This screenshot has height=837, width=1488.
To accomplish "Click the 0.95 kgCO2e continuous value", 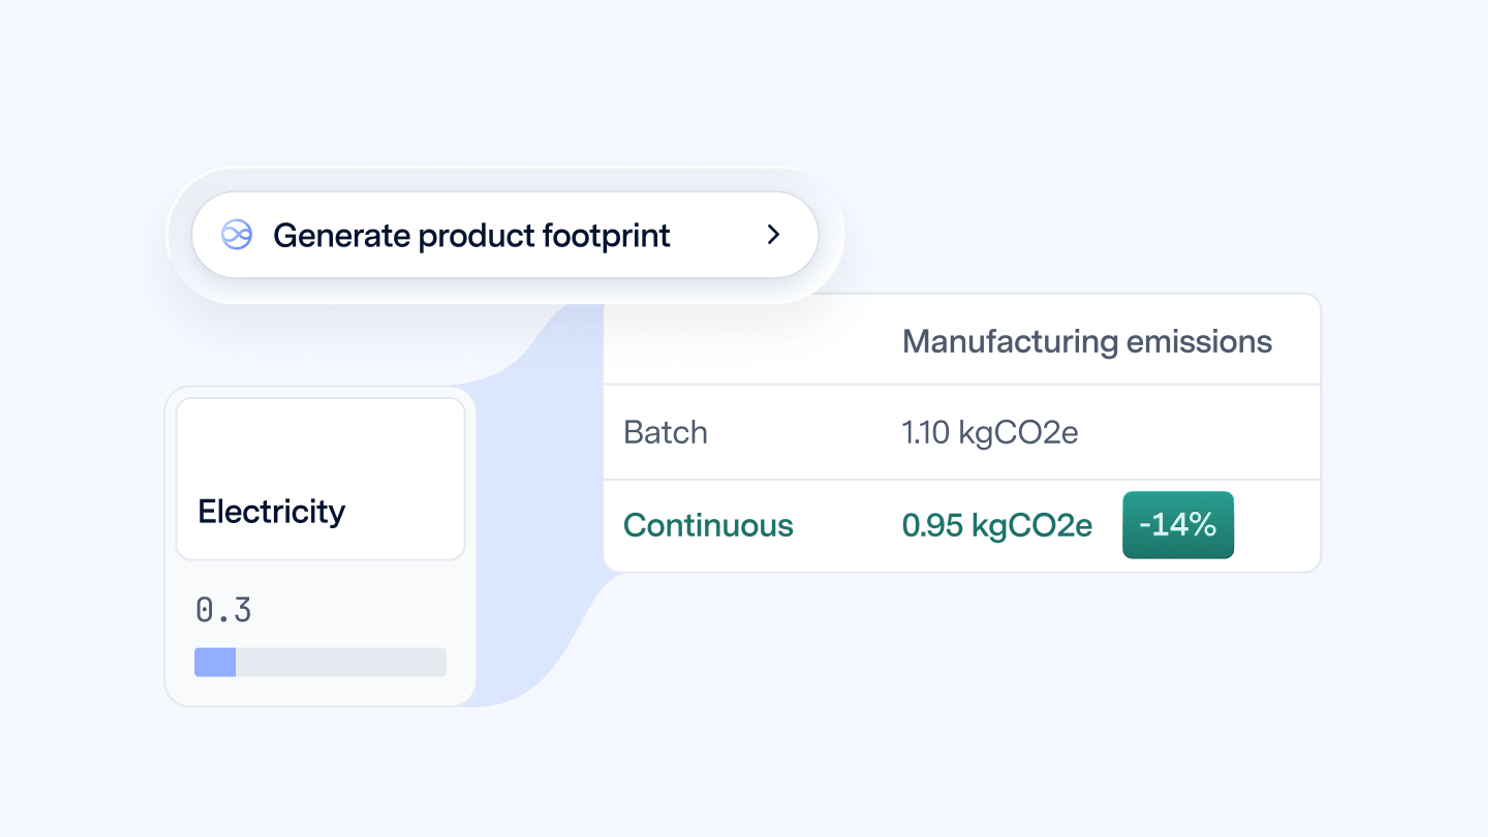I will [x=996, y=525].
